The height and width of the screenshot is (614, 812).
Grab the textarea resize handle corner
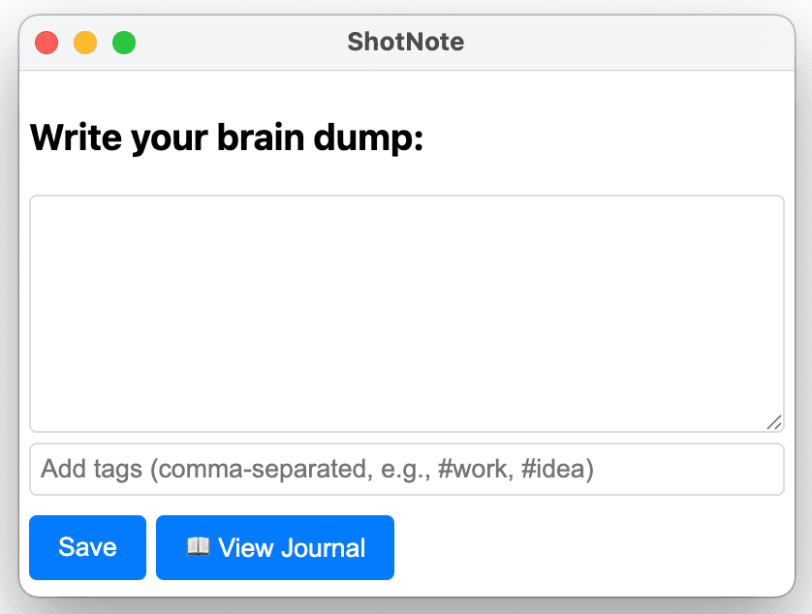click(774, 422)
